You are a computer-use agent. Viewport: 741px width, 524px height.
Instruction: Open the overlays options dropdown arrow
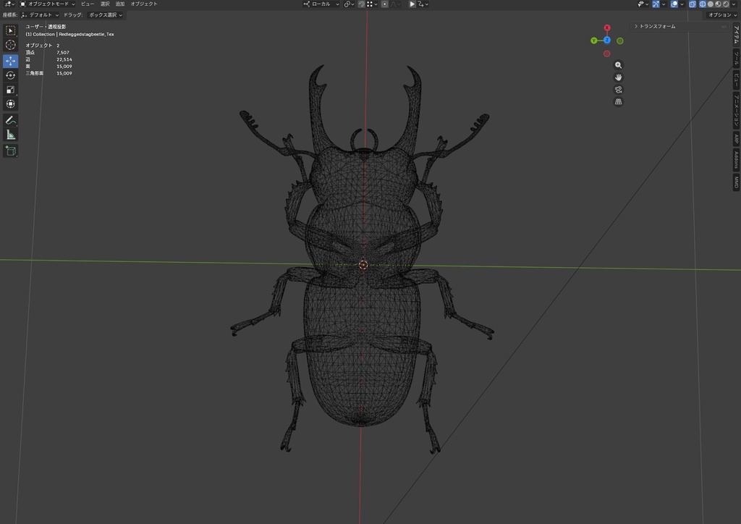[682, 4]
